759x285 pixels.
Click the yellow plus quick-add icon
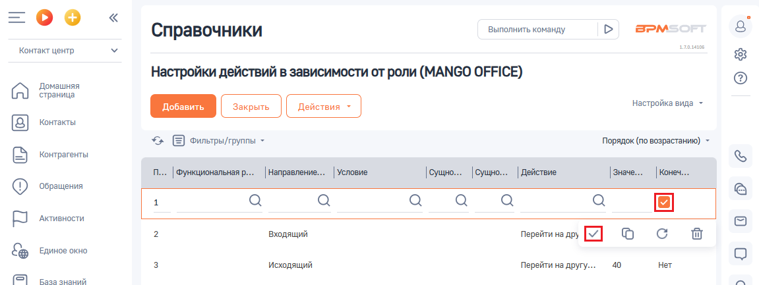[x=73, y=18]
